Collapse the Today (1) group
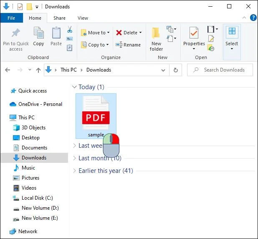 pos(74,87)
